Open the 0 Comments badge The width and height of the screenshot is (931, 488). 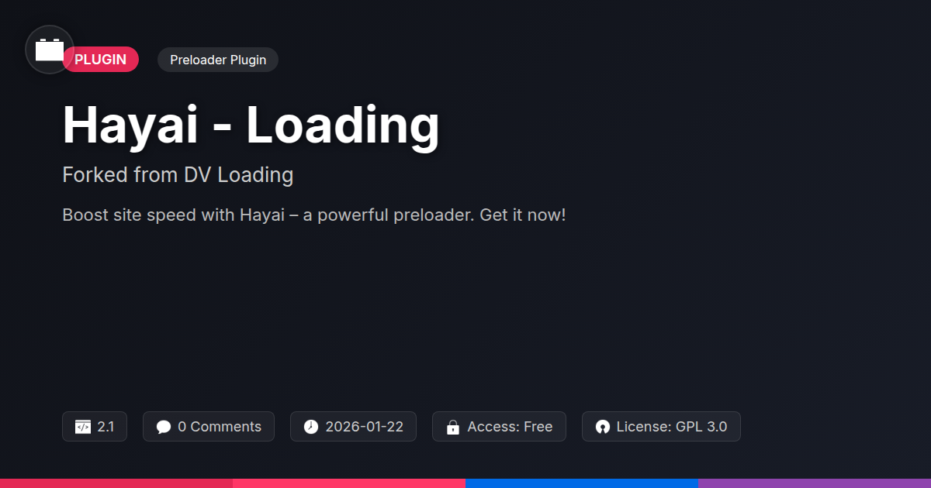pyautogui.click(x=209, y=427)
